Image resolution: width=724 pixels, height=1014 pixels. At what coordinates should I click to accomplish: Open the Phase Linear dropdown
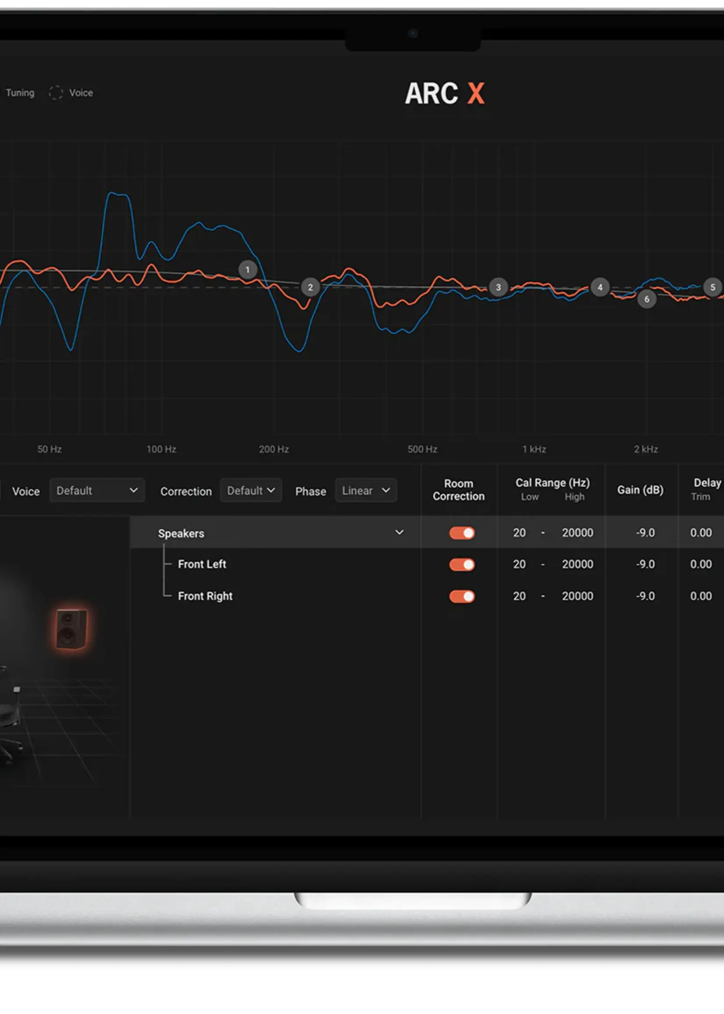[366, 490]
